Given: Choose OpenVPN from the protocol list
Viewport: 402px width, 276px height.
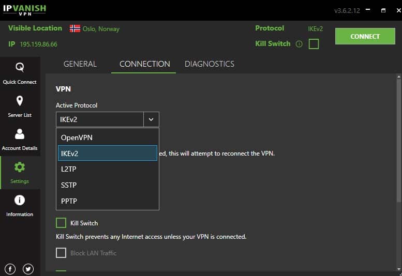Looking at the screenshot, I should [108, 137].
